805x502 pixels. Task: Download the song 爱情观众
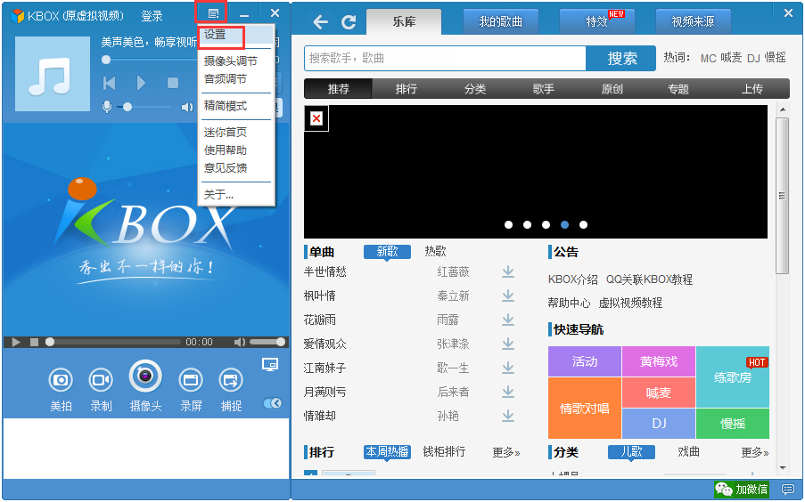508,344
